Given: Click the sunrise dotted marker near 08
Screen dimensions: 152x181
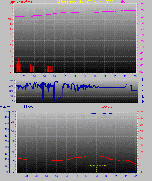Looking at the screenshot, I should tap(55, 169).
